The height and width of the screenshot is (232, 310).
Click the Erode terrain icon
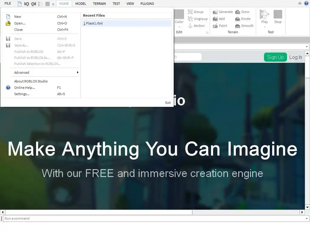[x=237, y=19]
